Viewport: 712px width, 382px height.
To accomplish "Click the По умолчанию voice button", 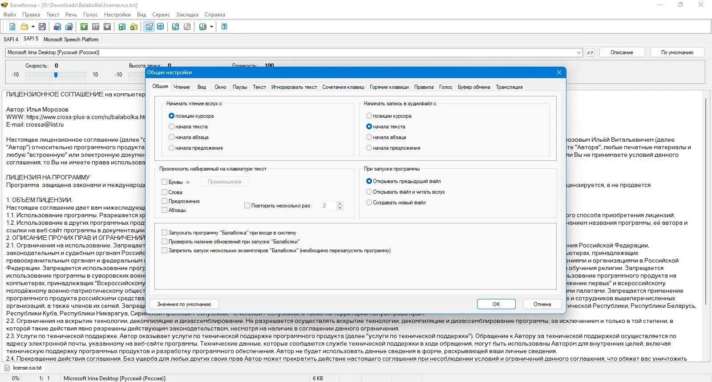I will [677, 52].
